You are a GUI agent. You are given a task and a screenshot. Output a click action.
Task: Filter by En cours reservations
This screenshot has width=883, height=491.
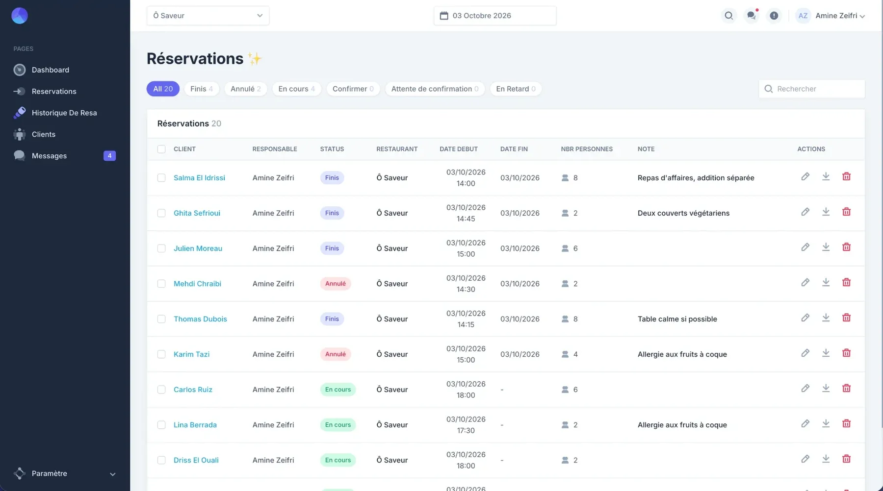pyautogui.click(x=297, y=89)
